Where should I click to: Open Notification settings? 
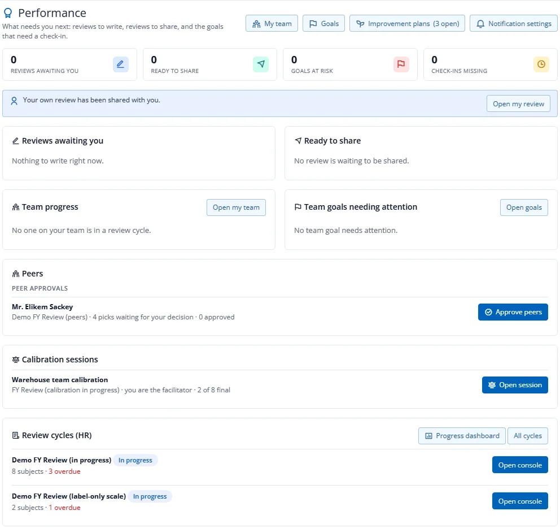point(514,24)
